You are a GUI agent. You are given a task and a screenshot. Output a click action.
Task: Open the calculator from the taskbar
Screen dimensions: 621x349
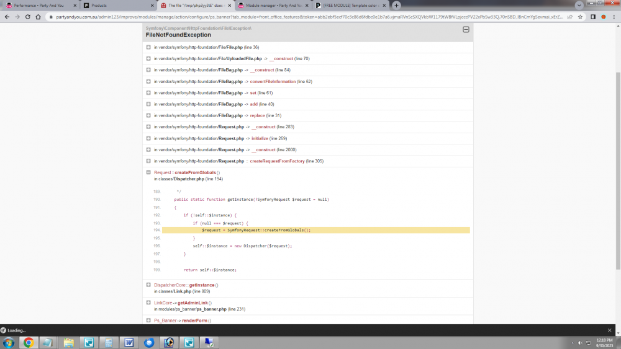click(109, 343)
